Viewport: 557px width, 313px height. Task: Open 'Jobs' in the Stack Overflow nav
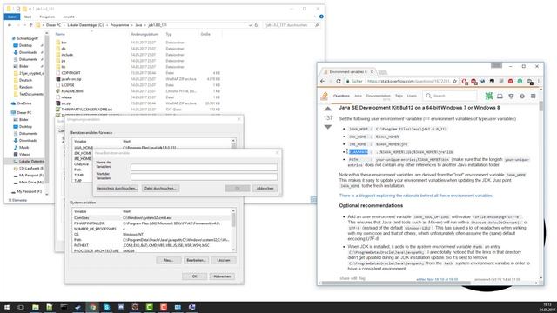[x=358, y=96]
